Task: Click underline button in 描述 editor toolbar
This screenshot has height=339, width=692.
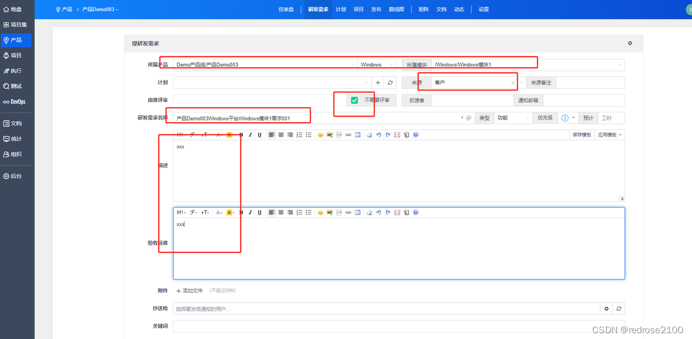Action: 259,134
